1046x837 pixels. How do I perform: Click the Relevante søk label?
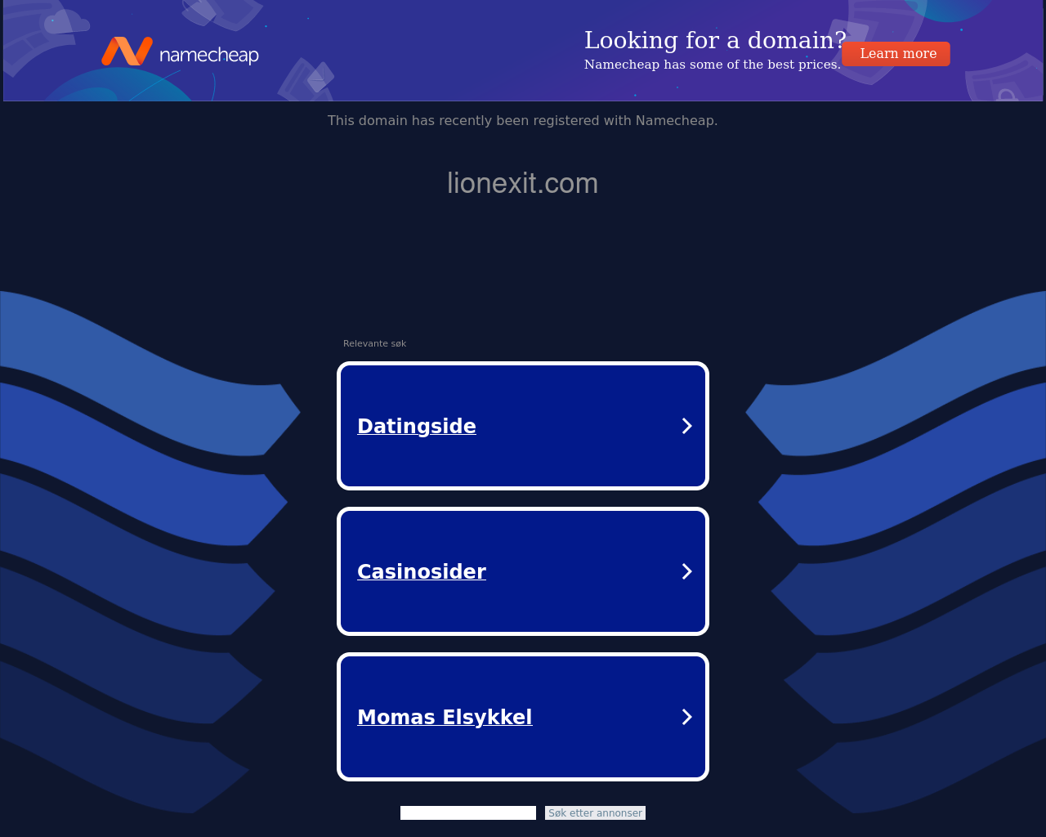(374, 343)
